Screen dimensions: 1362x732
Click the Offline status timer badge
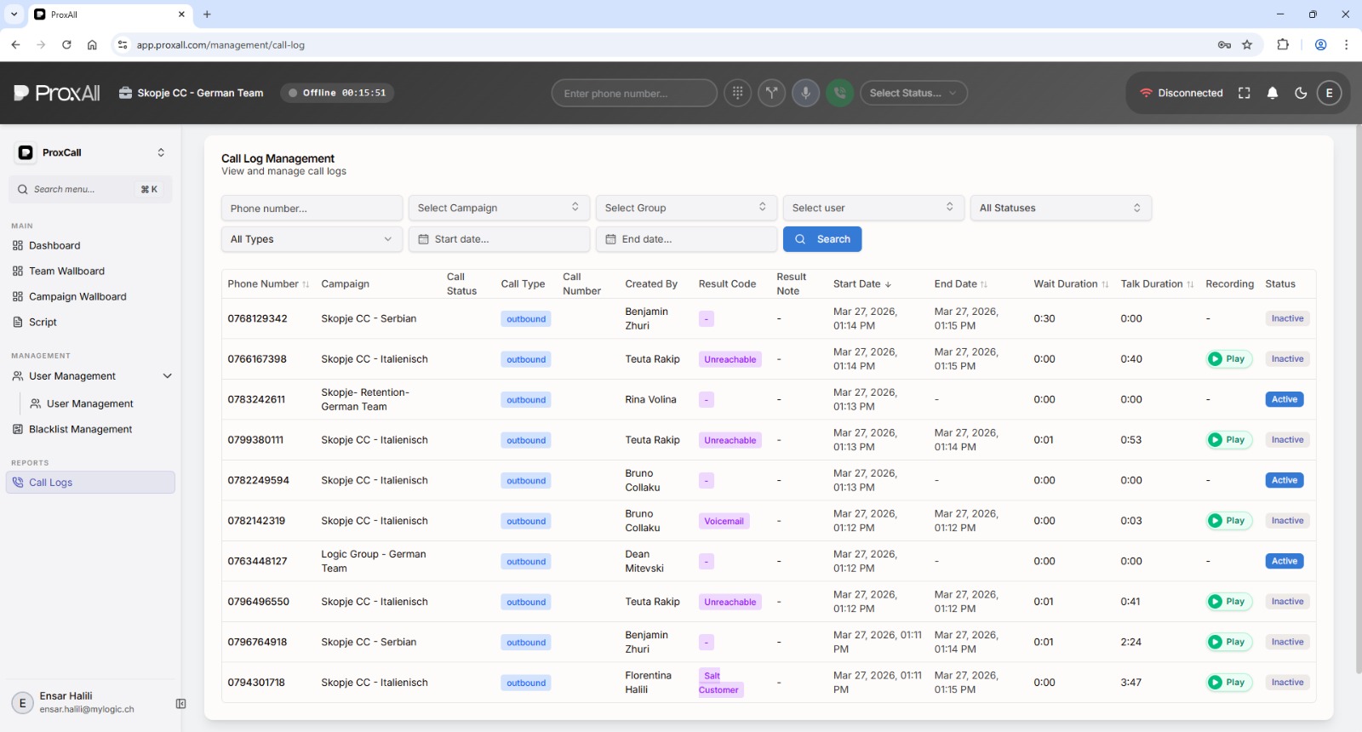coord(337,93)
